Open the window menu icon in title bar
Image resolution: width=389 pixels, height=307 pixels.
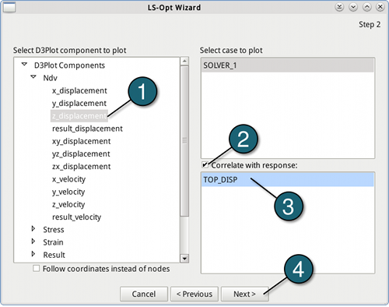(9, 7)
